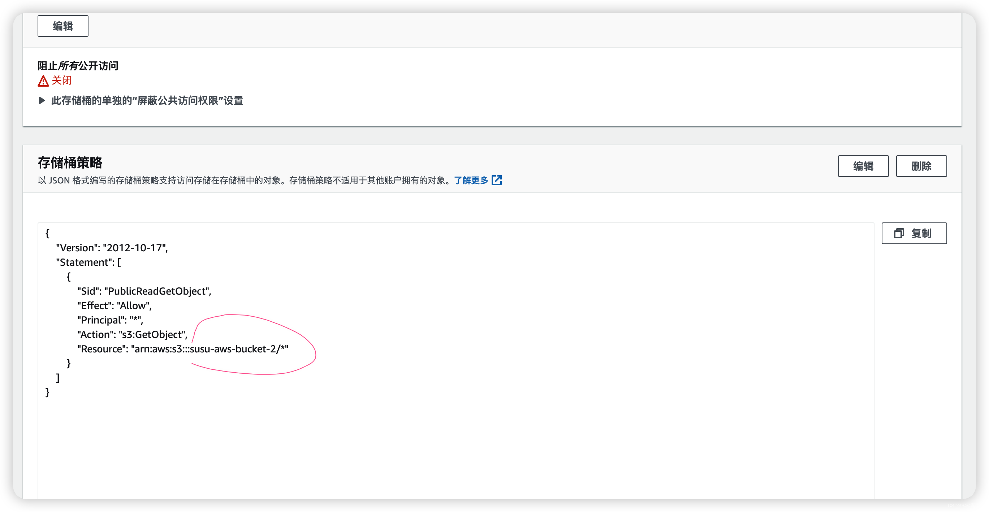Click the "Version": "2012-10-17" line in policy
Screen dimensions: 989x512
pyautogui.click(x=112, y=248)
